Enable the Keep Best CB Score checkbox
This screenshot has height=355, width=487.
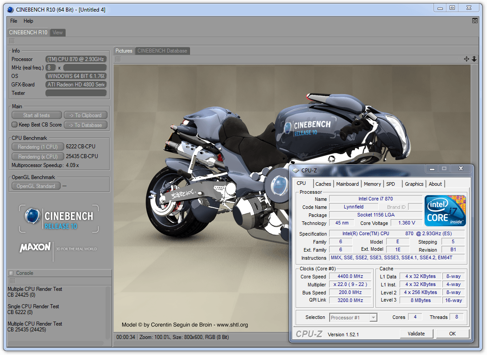[x=14, y=125]
